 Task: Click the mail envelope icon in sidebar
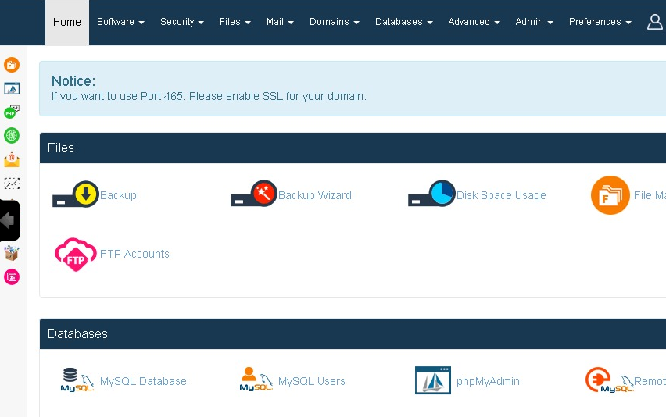point(11,160)
